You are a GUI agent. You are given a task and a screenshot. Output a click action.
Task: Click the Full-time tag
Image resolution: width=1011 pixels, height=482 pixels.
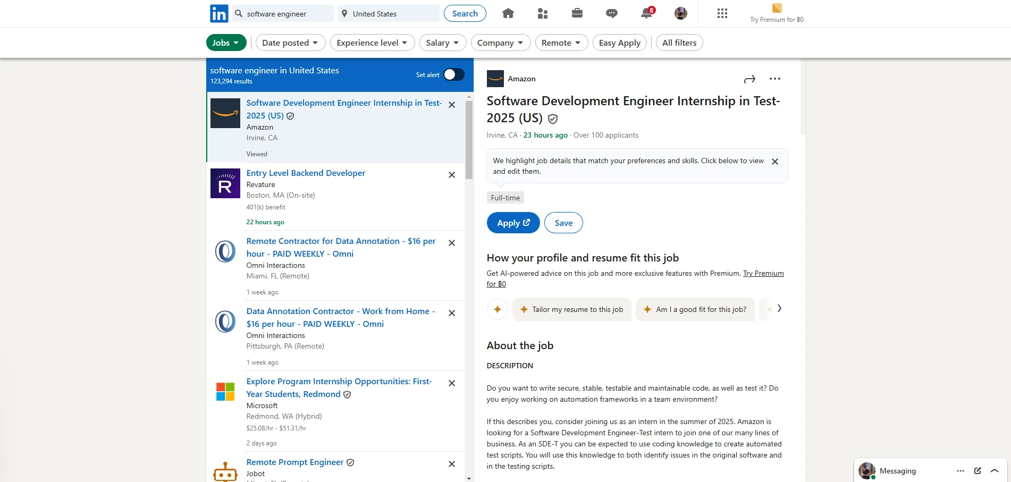(x=505, y=198)
